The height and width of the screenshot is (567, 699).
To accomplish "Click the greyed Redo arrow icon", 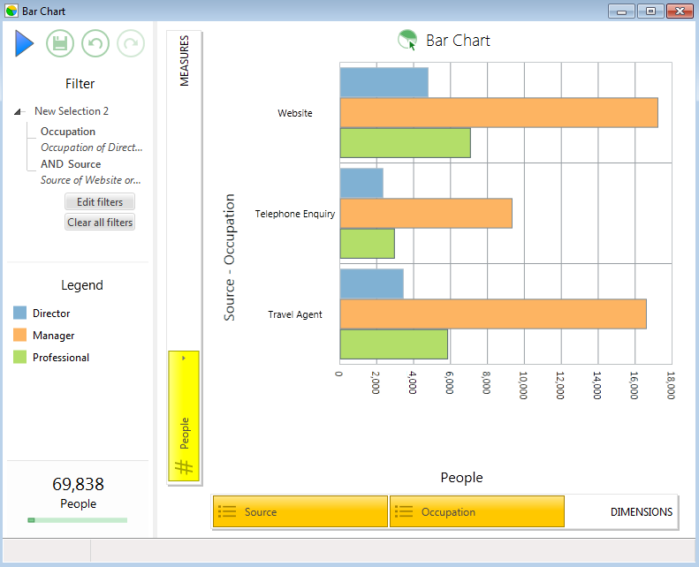I will (131, 43).
